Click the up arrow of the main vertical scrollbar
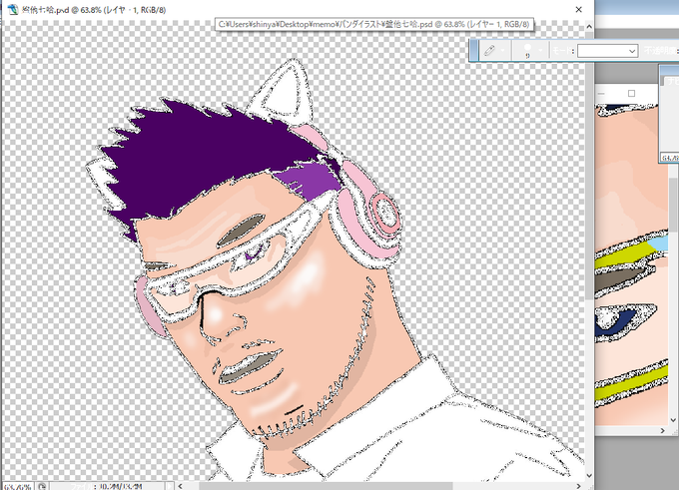Viewport: 679px width, 490px height. pyautogui.click(x=589, y=26)
